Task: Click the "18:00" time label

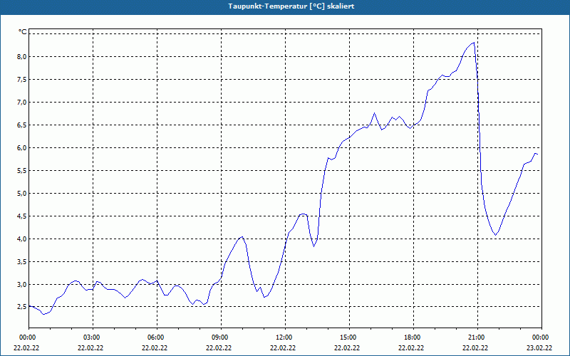Action: coord(412,337)
